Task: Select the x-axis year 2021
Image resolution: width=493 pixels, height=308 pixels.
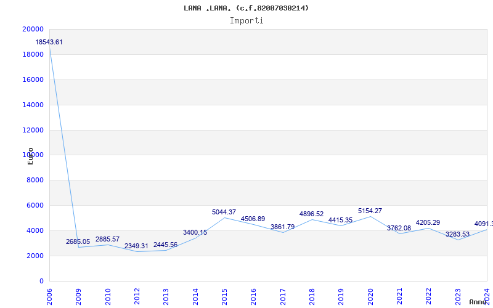Action: point(399,297)
